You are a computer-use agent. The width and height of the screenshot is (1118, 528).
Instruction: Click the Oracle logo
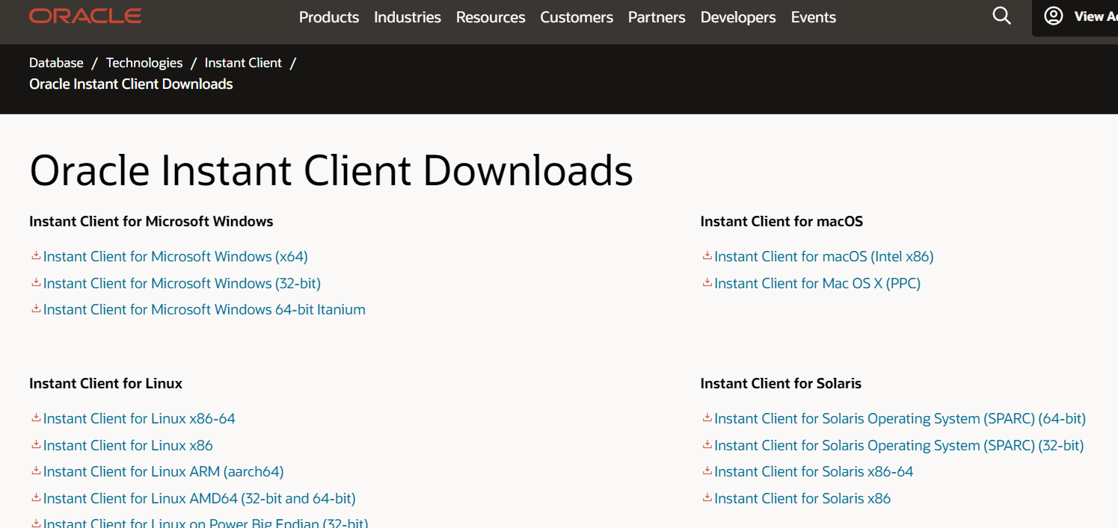coord(85,16)
